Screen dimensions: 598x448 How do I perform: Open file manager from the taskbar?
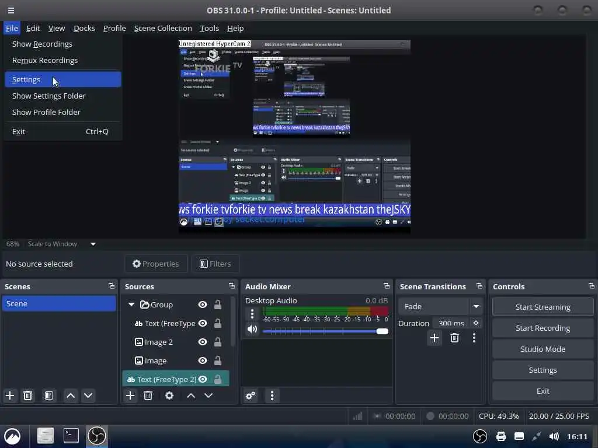(x=45, y=436)
